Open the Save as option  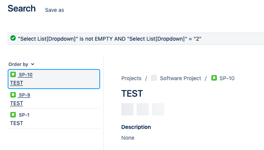[x=54, y=10]
